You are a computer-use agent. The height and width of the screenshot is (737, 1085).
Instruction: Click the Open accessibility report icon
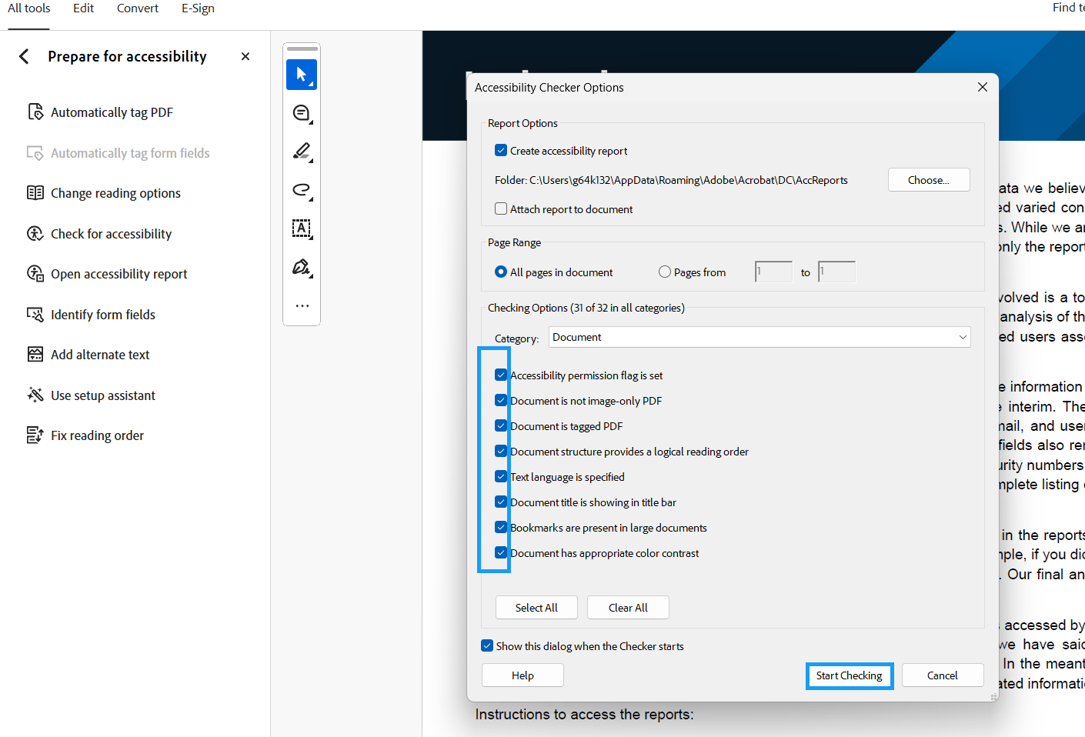(35, 274)
